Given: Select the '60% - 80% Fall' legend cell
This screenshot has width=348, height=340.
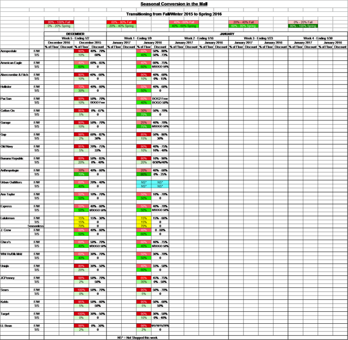Looking at the screenshot, I should tap(121, 22).
